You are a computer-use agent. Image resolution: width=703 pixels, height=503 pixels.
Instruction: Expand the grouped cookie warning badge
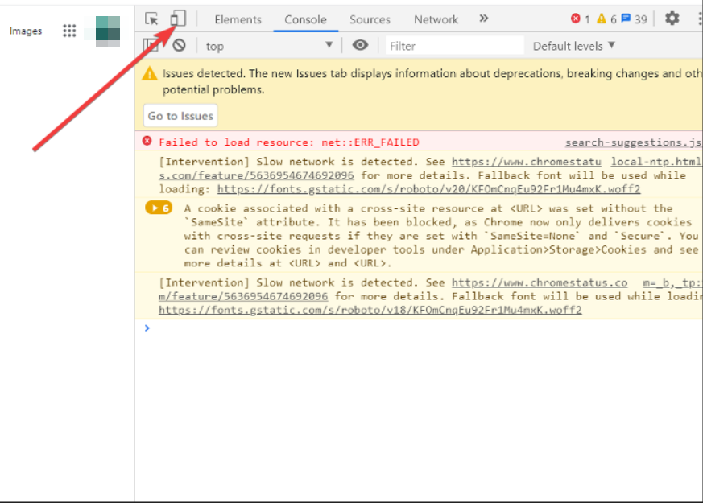tap(159, 208)
